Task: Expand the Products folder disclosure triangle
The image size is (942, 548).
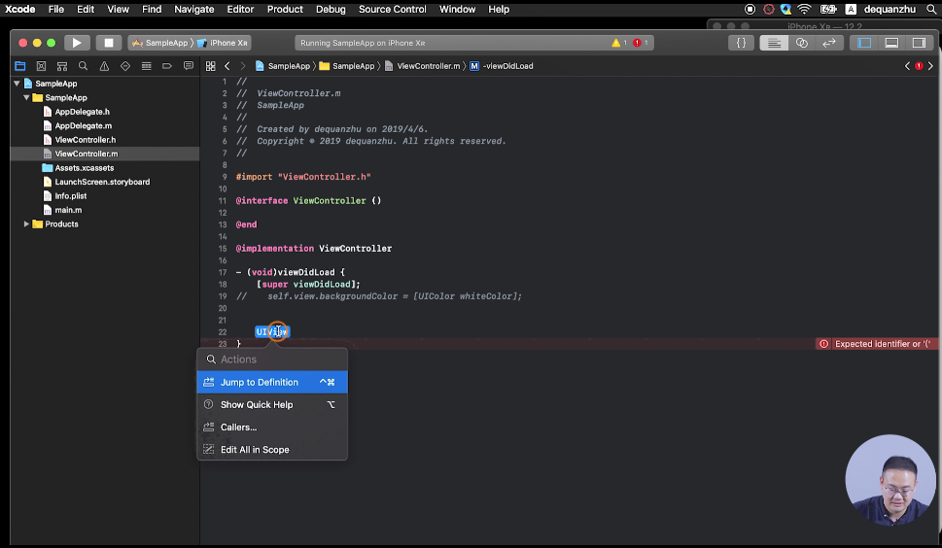Action: 26,224
